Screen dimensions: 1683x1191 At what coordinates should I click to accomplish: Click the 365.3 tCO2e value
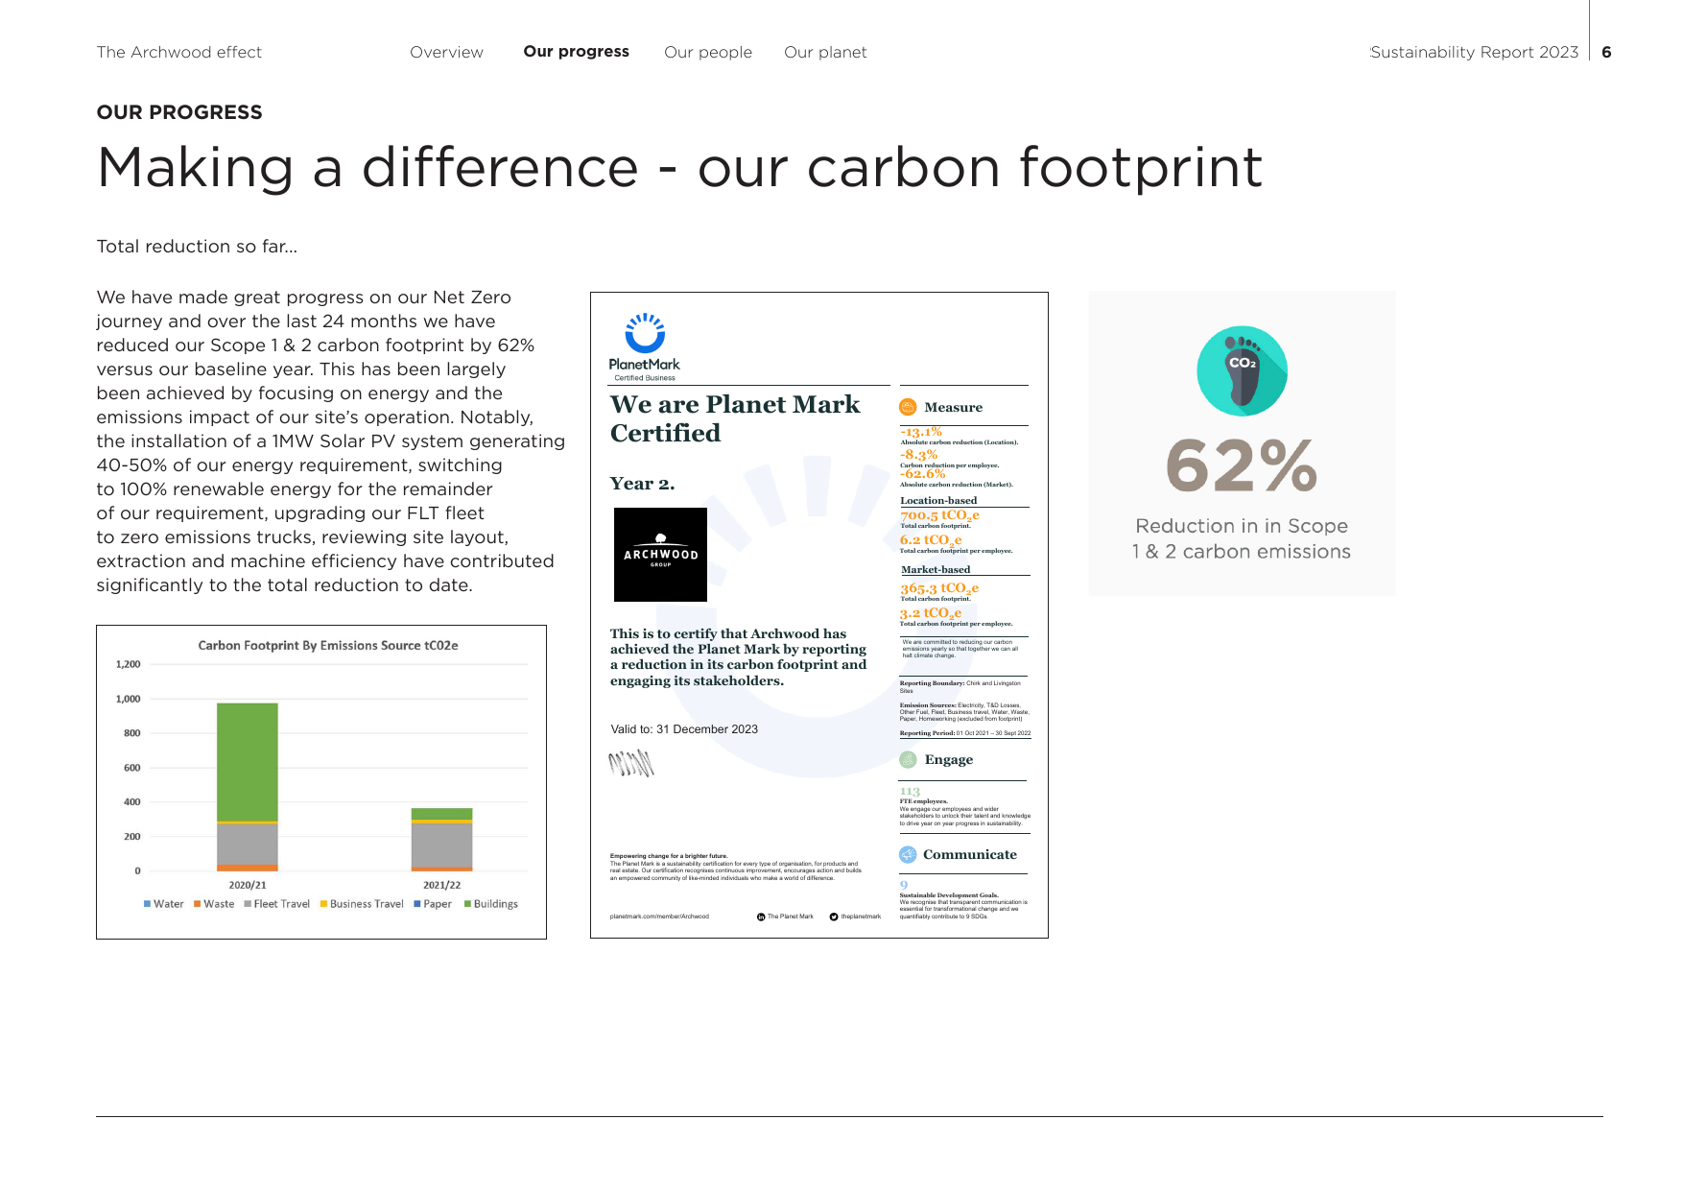[939, 588]
